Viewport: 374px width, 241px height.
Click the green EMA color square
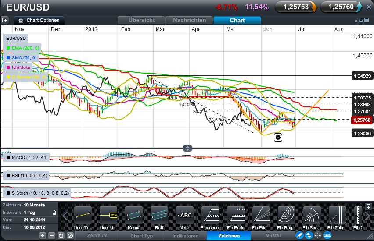[8, 48]
